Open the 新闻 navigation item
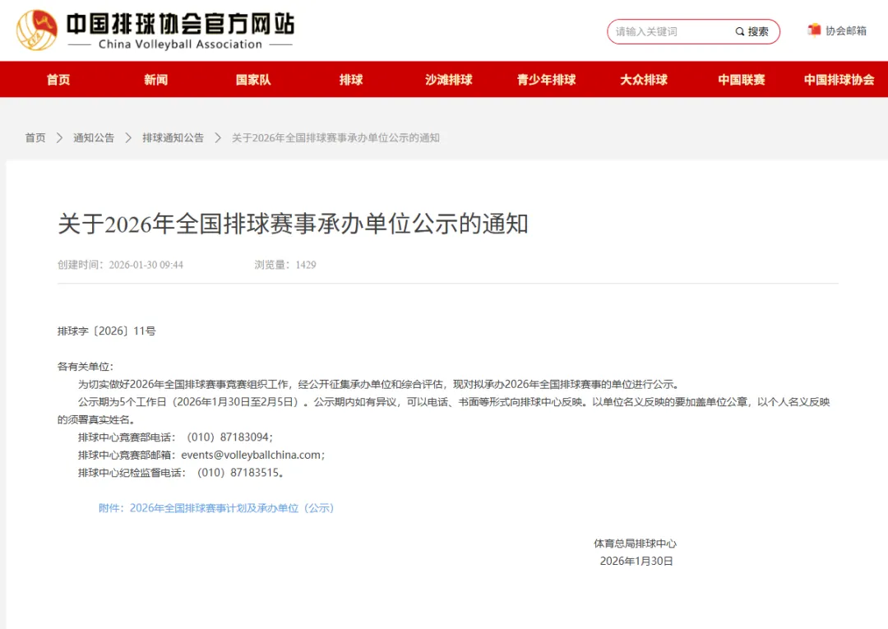 (x=155, y=80)
